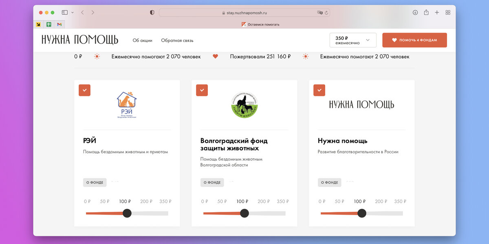The width and height of the screenshot is (489, 244).
Task: Click the translate page icon
Action: click(x=319, y=13)
